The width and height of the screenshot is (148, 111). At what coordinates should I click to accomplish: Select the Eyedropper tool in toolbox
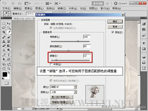pos(9,32)
